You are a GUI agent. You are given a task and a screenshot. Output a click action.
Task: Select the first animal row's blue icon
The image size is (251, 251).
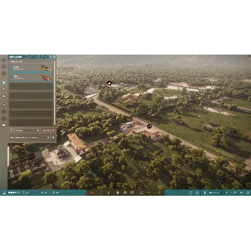[12, 68]
